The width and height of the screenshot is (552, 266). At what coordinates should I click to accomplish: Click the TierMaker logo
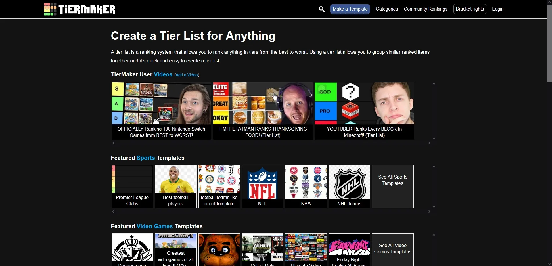(80, 9)
